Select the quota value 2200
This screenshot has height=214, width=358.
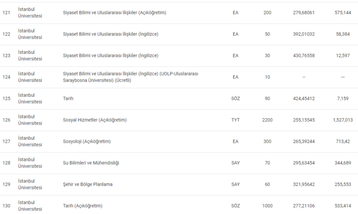pyautogui.click(x=267, y=120)
